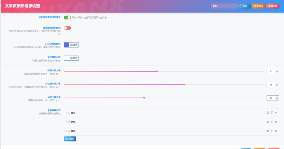This screenshot has width=284, height=149.
Task: Disable the 云起博客文章顶部信息 toggle
Action: coord(67,18)
